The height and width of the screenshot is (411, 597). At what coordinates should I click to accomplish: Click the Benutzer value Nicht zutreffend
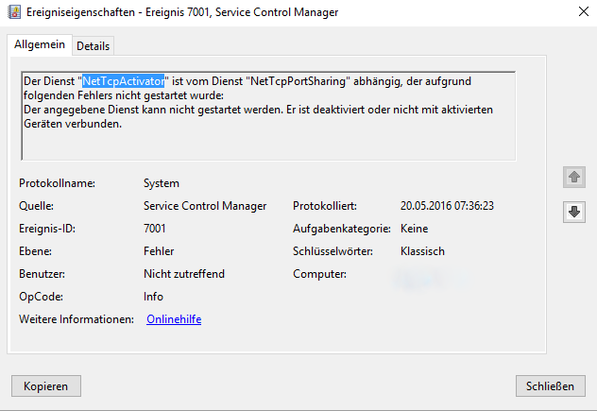[184, 274]
